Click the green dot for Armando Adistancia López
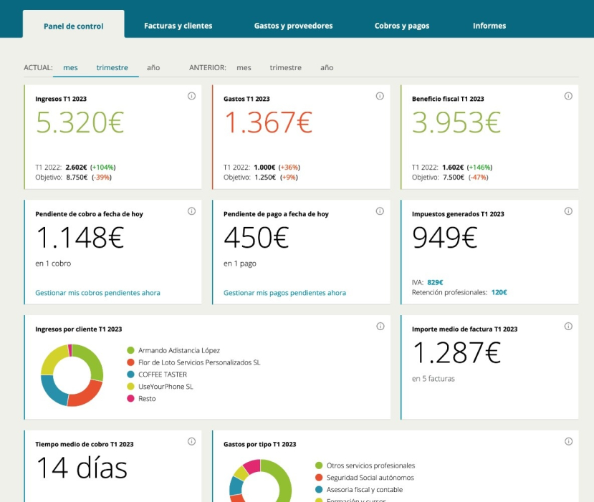 point(131,351)
